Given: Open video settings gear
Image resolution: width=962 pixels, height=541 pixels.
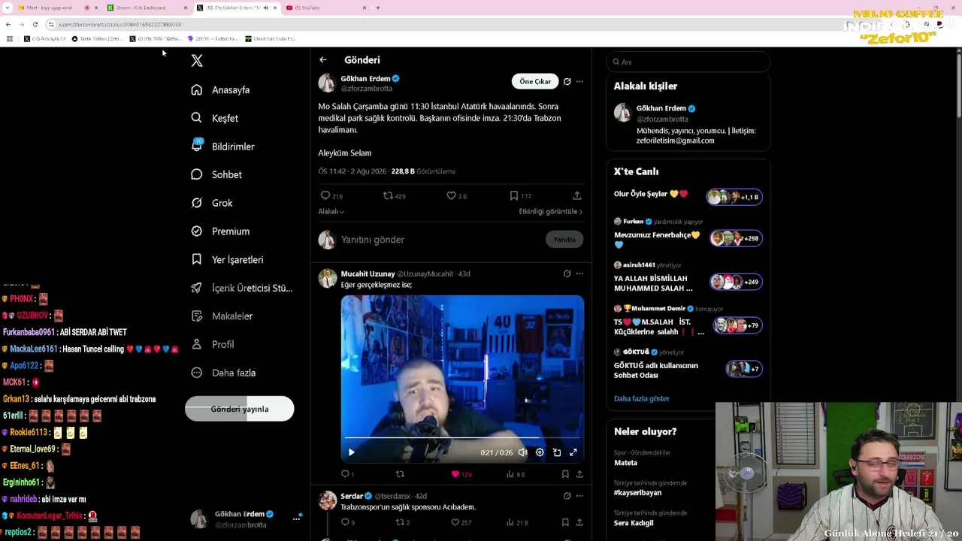Looking at the screenshot, I should (540, 452).
